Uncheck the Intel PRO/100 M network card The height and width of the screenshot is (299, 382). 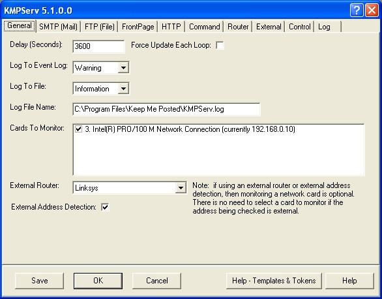(x=78, y=129)
